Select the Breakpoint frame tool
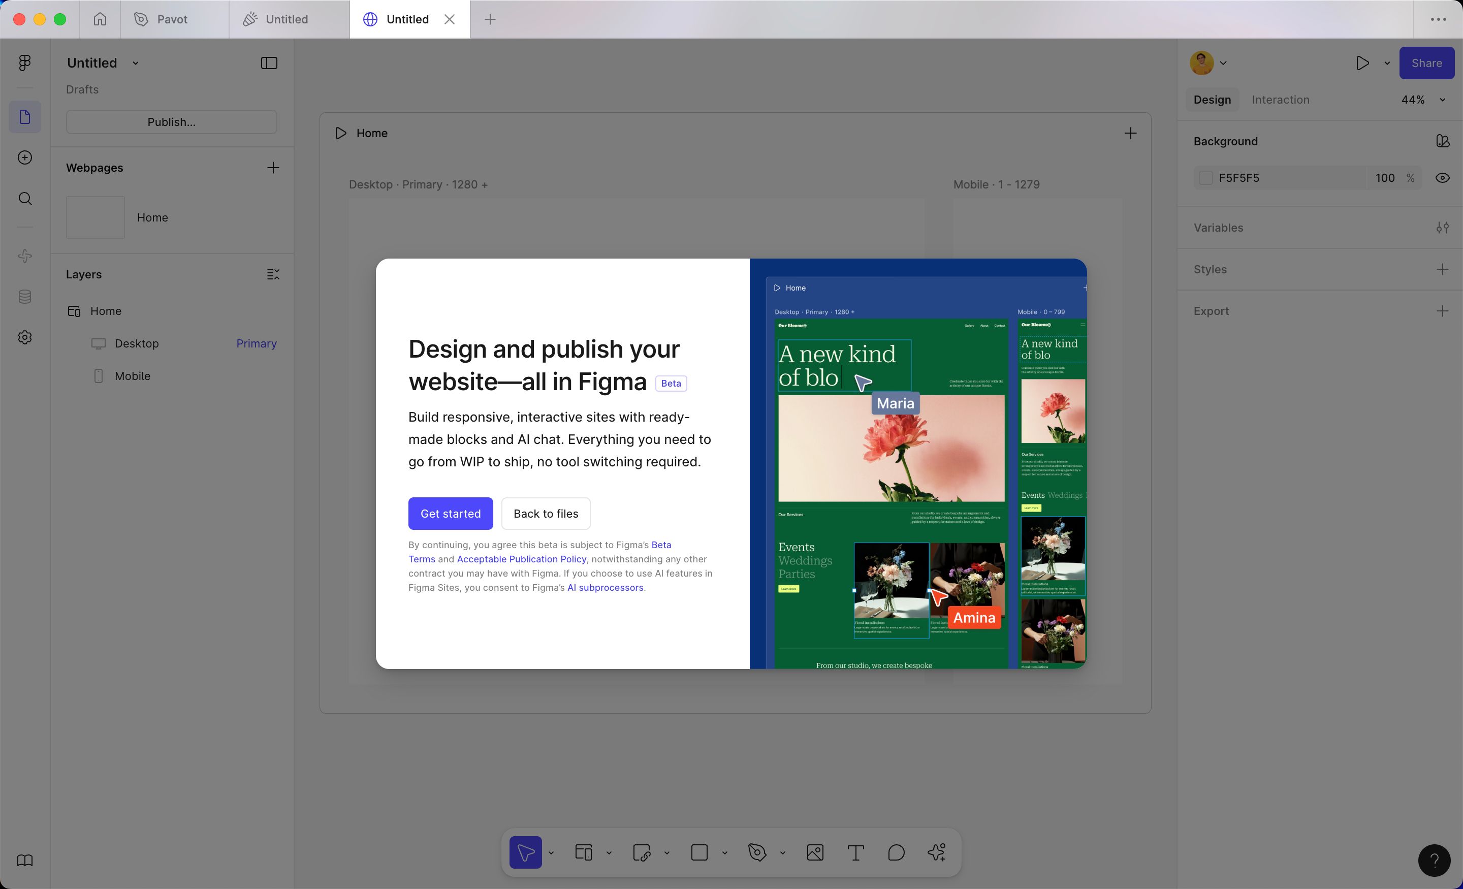1463x889 pixels. (584, 853)
